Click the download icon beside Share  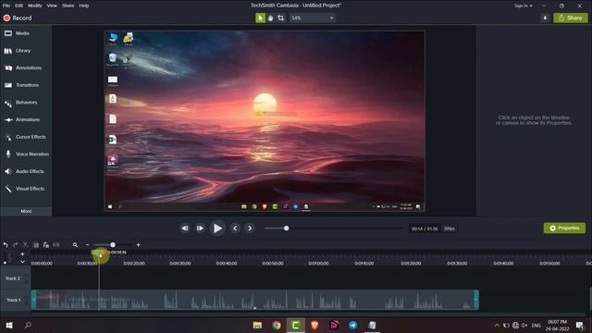(x=545, y=18)
